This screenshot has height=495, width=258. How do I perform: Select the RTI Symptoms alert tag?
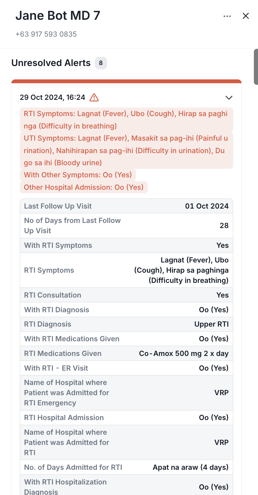tap(126, 120)
